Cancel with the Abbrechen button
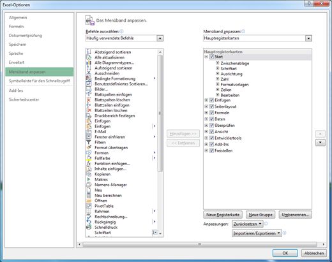This screenshot has width=332, height=262. [x=314, y=253]
